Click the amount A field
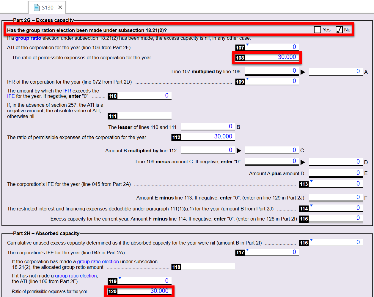Screen dimensions: 374x297 (336, 71)
